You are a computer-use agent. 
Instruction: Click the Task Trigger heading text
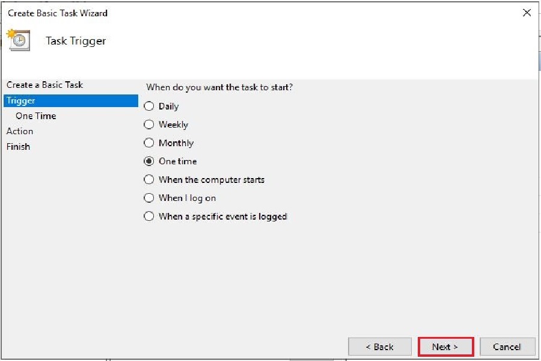coord(76,41)
